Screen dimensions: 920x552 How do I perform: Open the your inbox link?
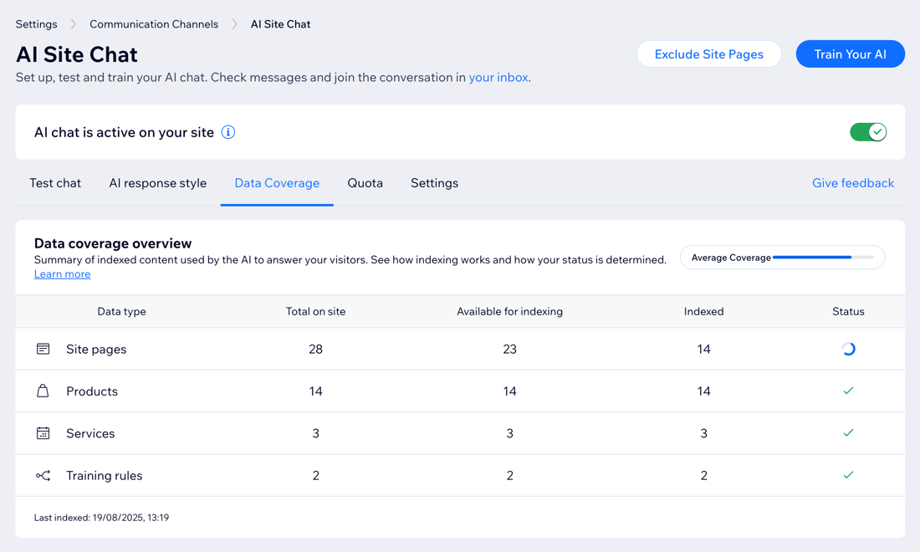498,78
